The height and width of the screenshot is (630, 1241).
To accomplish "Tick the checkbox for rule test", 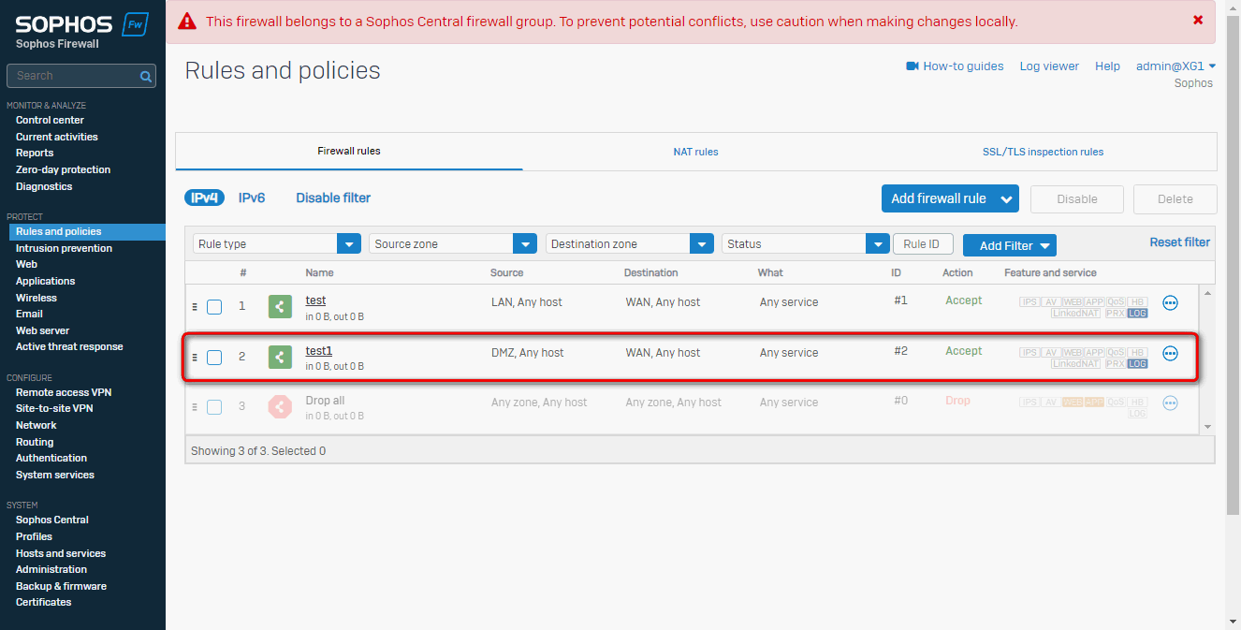I will (x=214, y=307).
